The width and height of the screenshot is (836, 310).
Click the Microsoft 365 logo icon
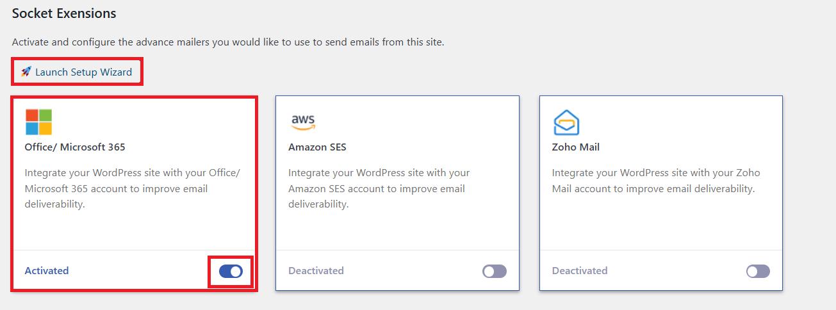[x=38, y=122]
